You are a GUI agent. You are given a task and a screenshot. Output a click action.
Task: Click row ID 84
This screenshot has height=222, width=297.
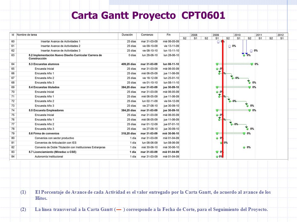[x=13, y=157]
